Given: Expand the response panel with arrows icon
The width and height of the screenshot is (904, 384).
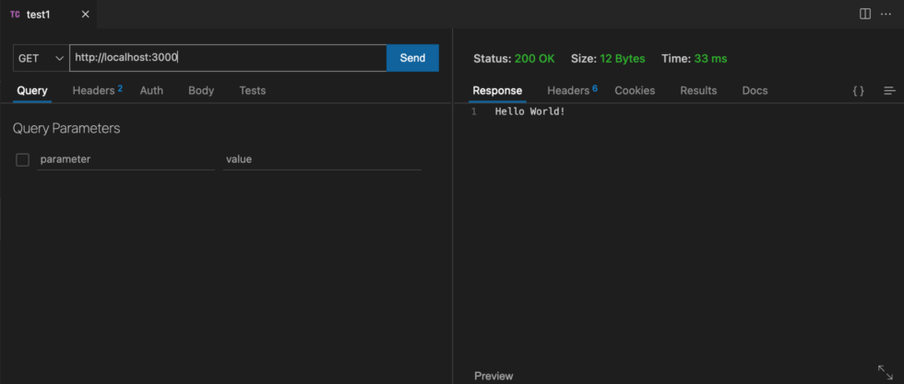Looking at the screenshot, I should click(x=885, y=372).
